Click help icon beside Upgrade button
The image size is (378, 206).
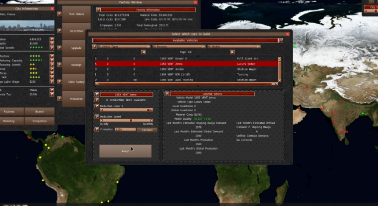(x=59, y=48)
